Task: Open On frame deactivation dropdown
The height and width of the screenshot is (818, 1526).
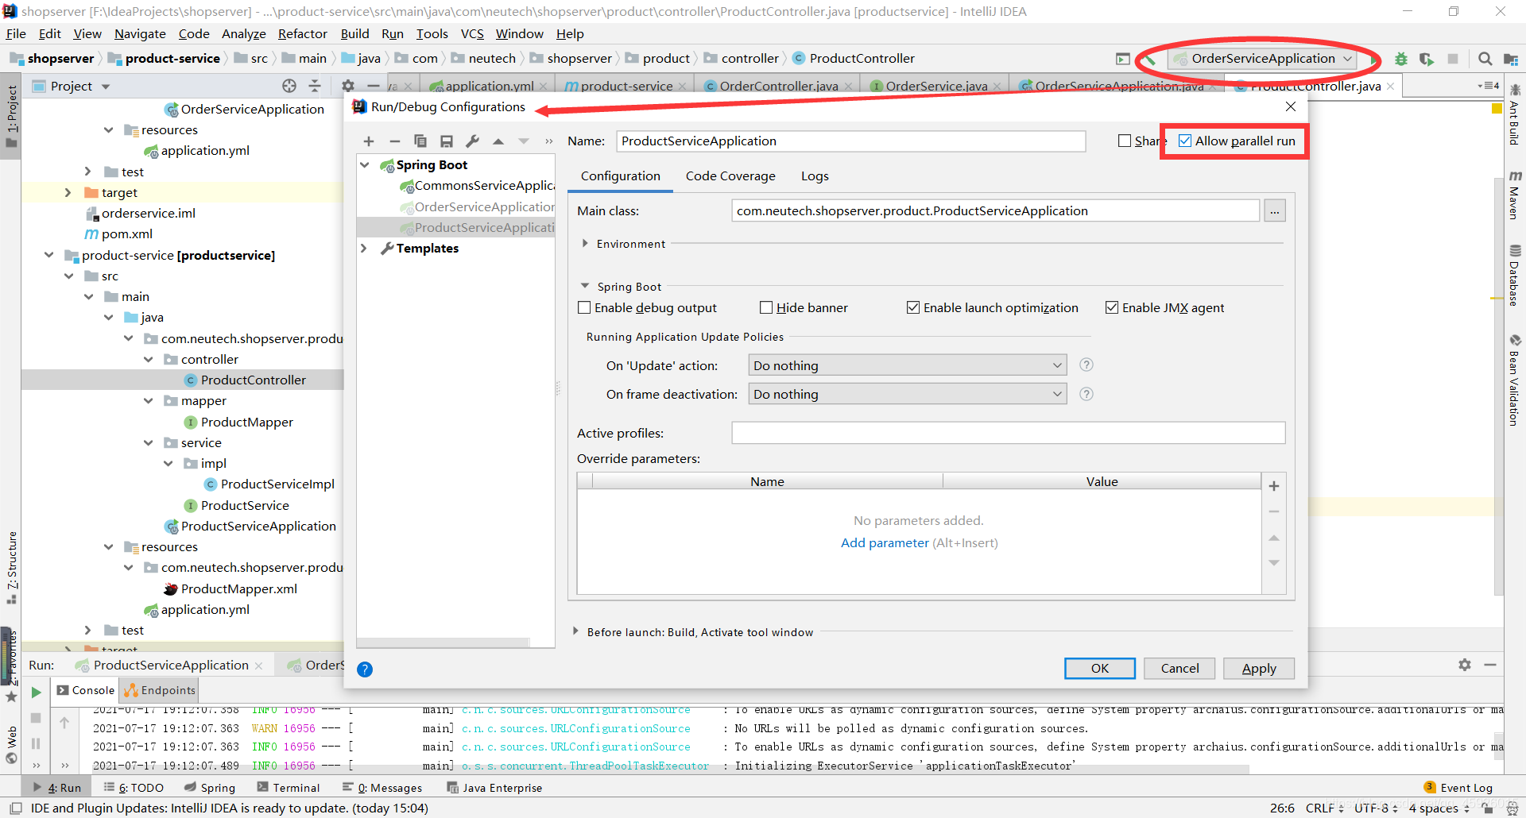Action: (x=908, y=394)
